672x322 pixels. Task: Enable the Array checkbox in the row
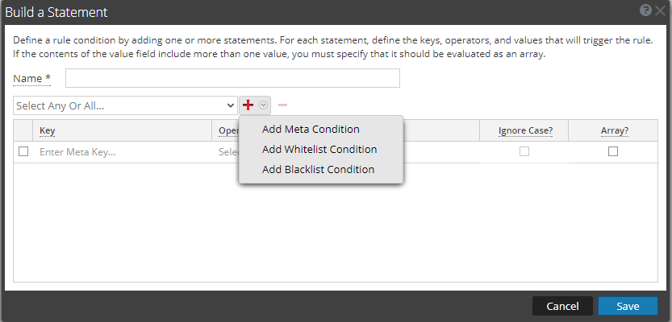(x=613, y=151)
